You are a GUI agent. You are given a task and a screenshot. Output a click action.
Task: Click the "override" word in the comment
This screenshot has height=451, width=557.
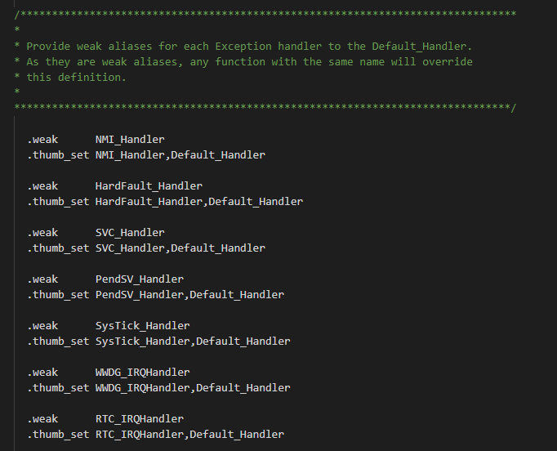[448, 62]
